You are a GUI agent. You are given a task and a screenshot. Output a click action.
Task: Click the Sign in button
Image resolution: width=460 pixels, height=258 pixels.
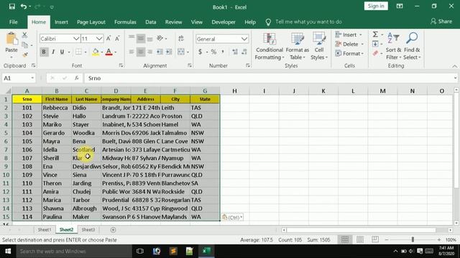tap(376, 6)
